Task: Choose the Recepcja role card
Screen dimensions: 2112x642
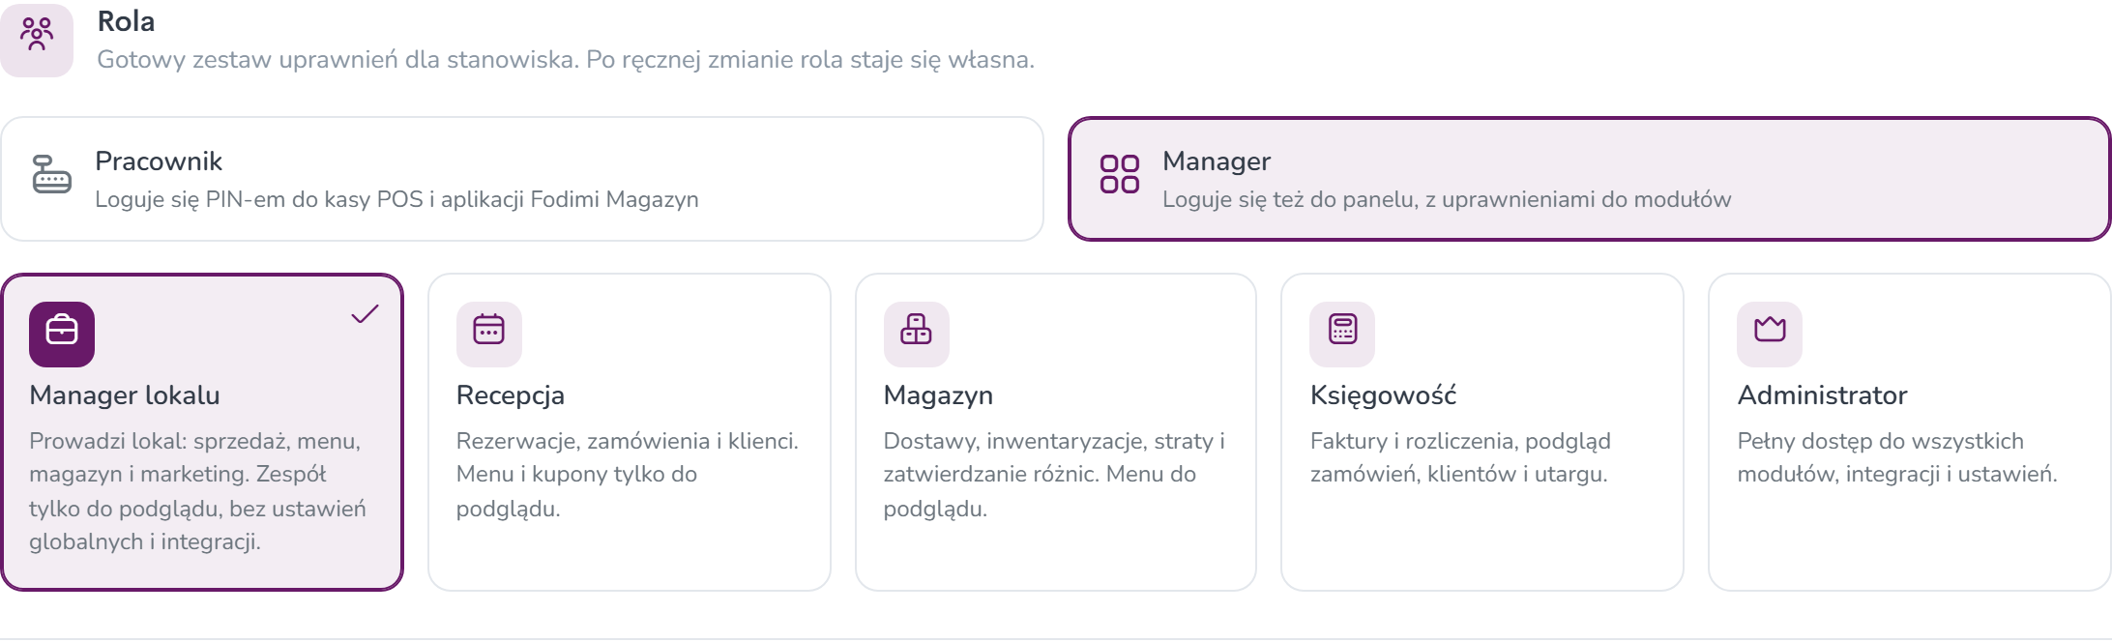Action: click(630, 432)
